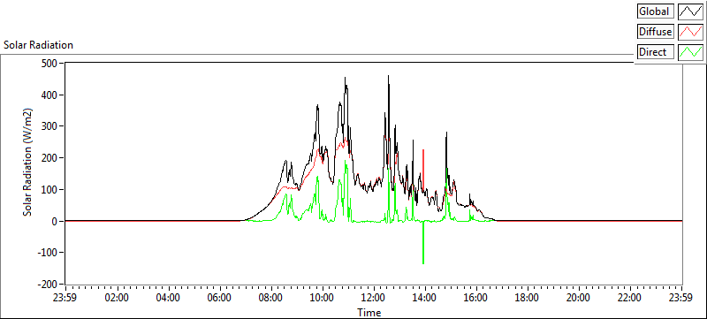Click the 18:00 time tick label
The image size is (707, 319).
527,298
